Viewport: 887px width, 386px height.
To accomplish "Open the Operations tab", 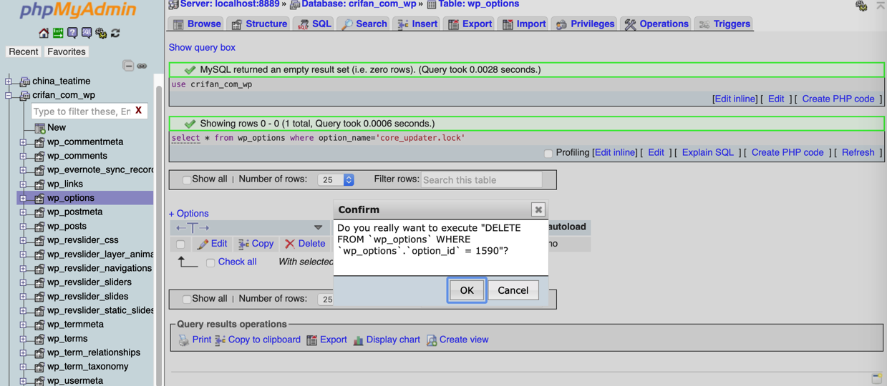I will [x=656, y=24].
